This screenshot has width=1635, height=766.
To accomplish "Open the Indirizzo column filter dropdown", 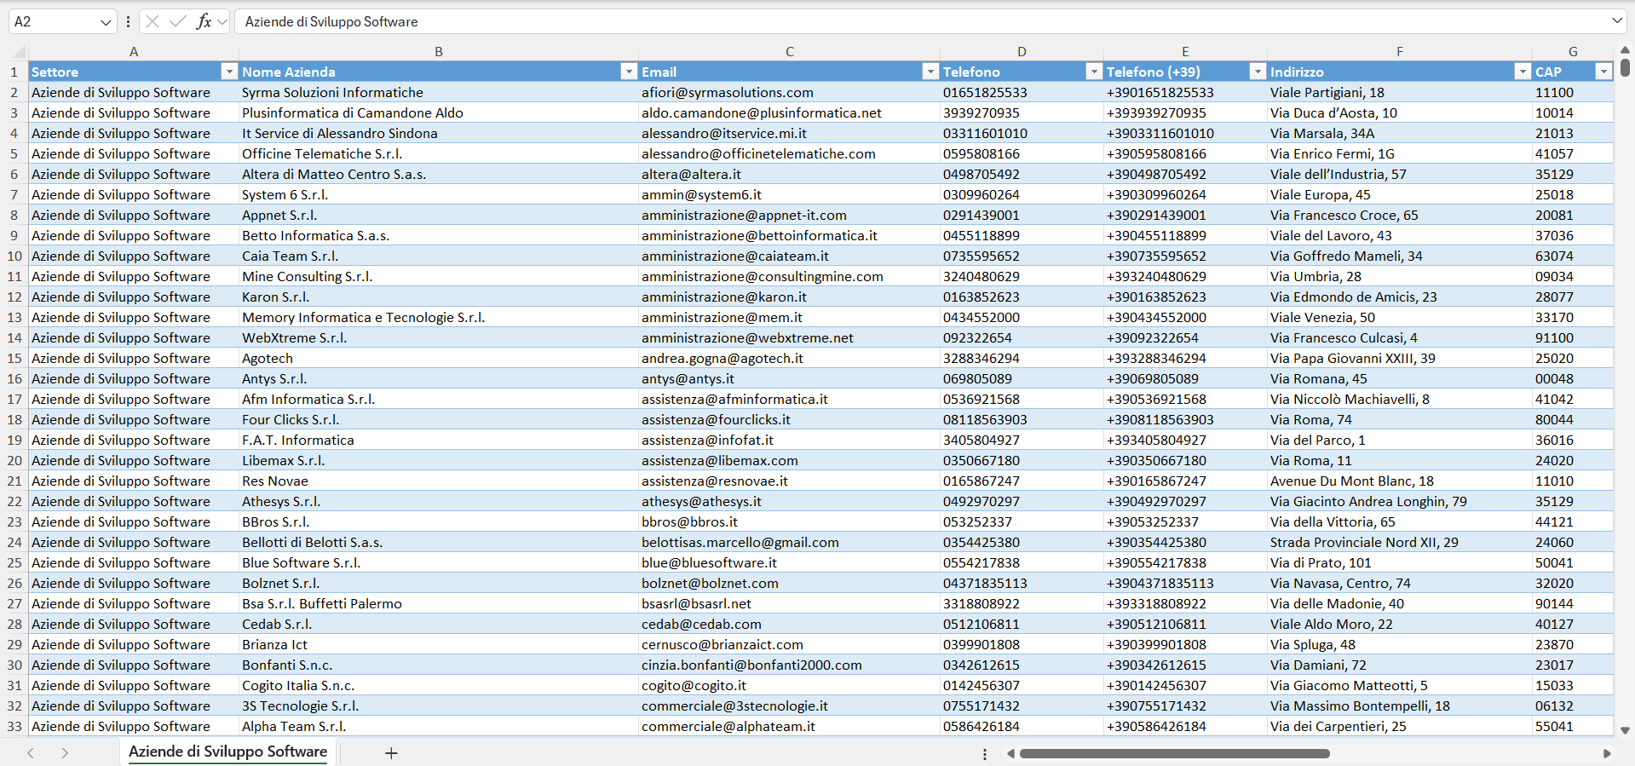I will pyautogui.click(x=1523, y=72).
